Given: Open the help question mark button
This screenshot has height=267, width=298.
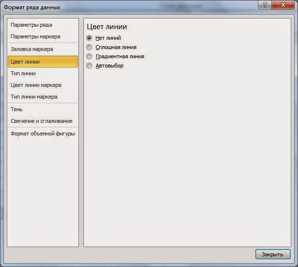Looking at the screenshot, I should (265, 5).
